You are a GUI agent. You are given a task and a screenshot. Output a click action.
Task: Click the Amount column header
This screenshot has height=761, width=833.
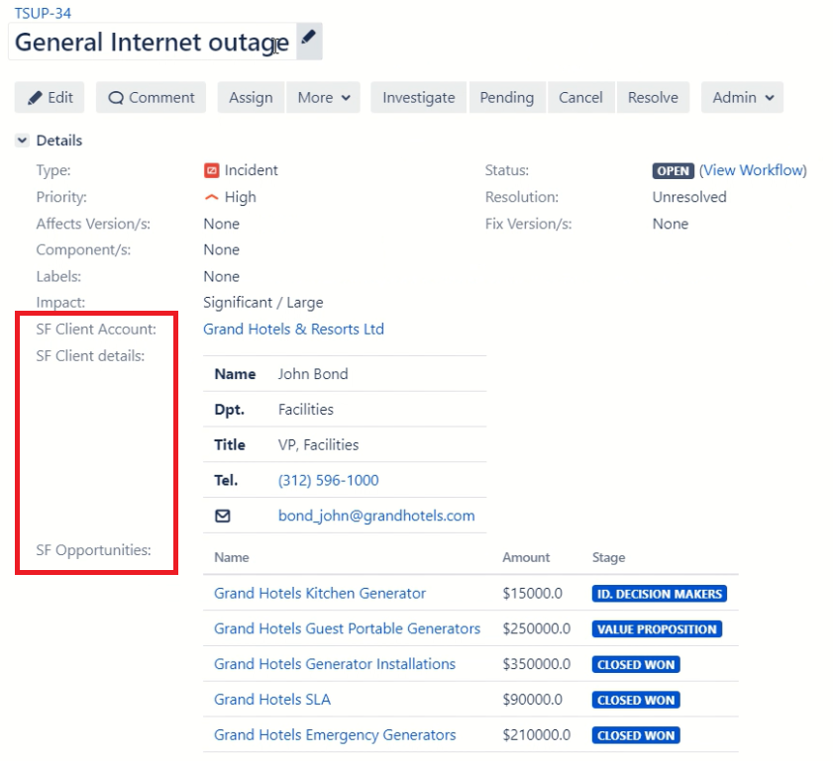click(x=526, y=558)
